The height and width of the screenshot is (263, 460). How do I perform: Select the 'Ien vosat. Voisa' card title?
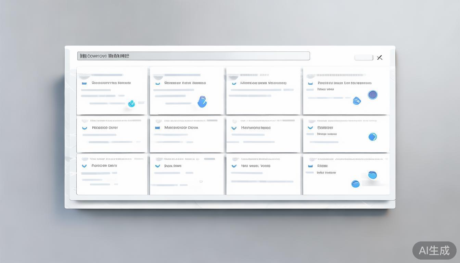click(255, 166)
